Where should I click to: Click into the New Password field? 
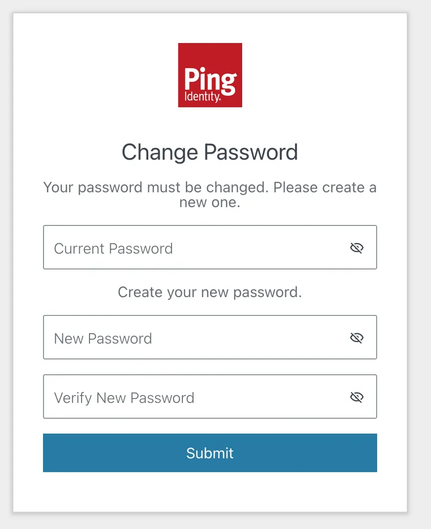pyautogui.click(x=198, y=338)
